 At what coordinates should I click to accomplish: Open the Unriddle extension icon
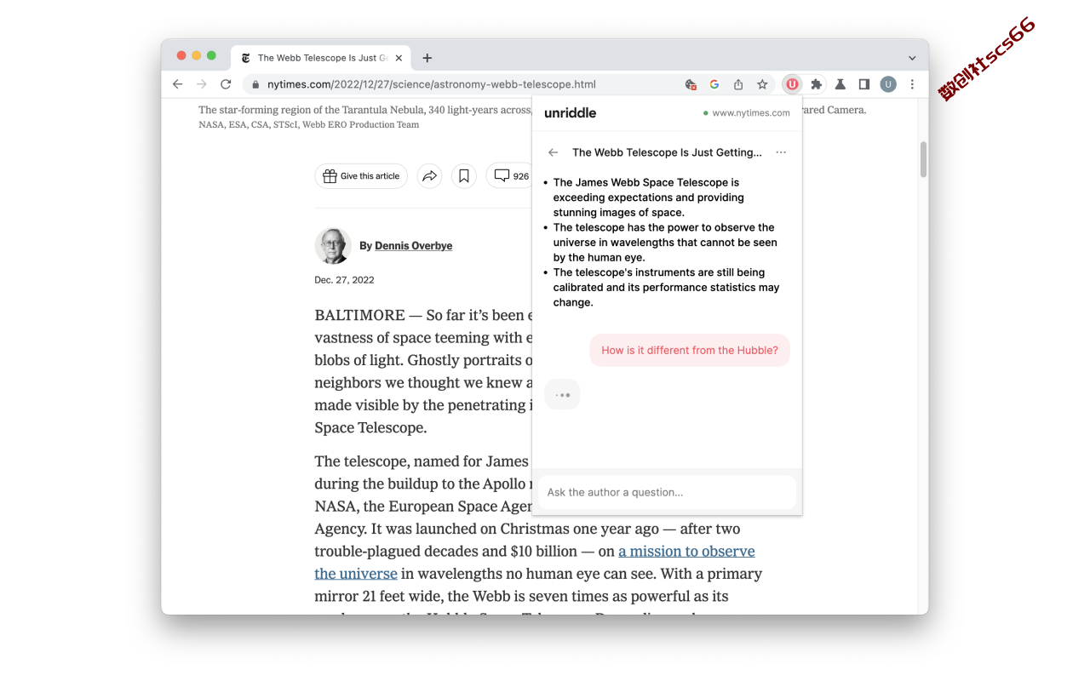tap(792, 84)
